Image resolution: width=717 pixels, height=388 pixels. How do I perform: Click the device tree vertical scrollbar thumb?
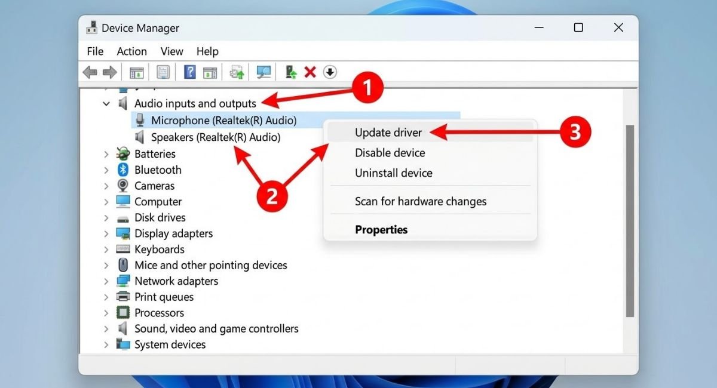click(630, 221)
